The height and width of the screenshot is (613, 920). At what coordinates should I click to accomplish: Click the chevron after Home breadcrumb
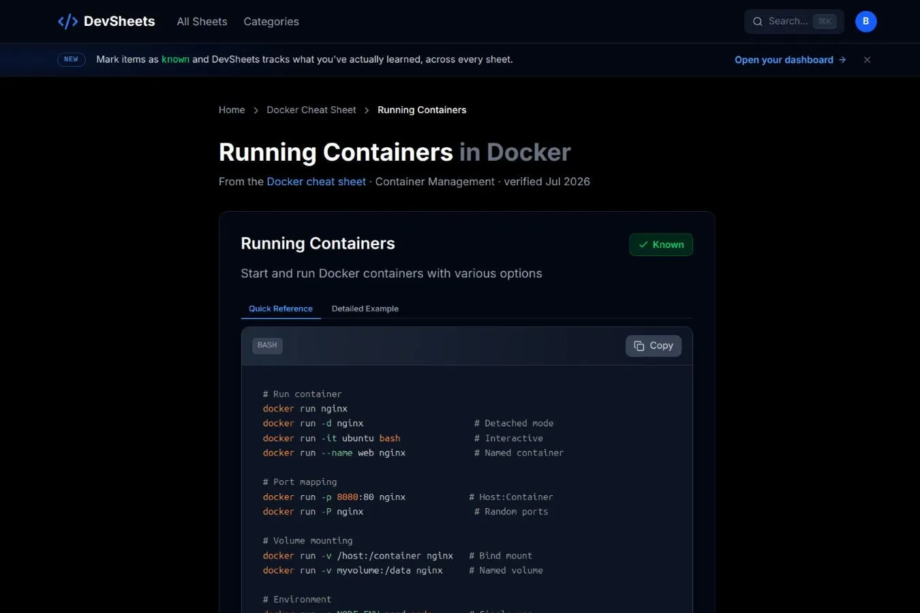click(256, 110)
